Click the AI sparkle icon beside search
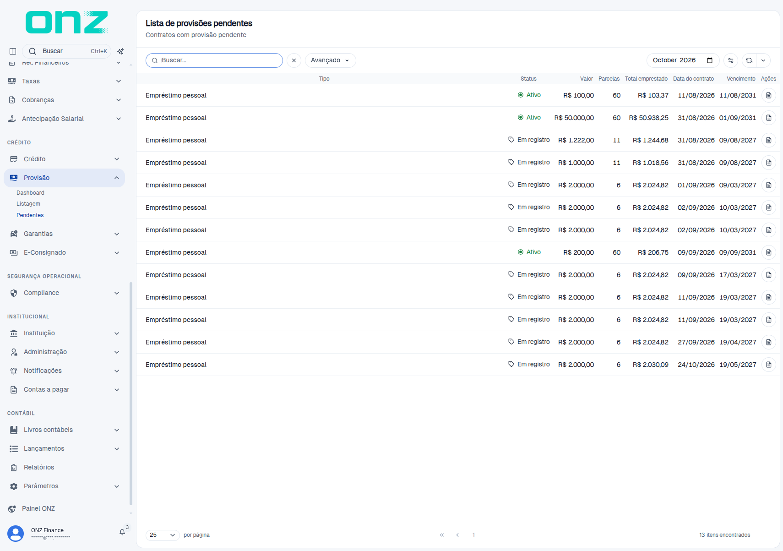This screenshot has height=551, width=783. (x=120, y=51)
